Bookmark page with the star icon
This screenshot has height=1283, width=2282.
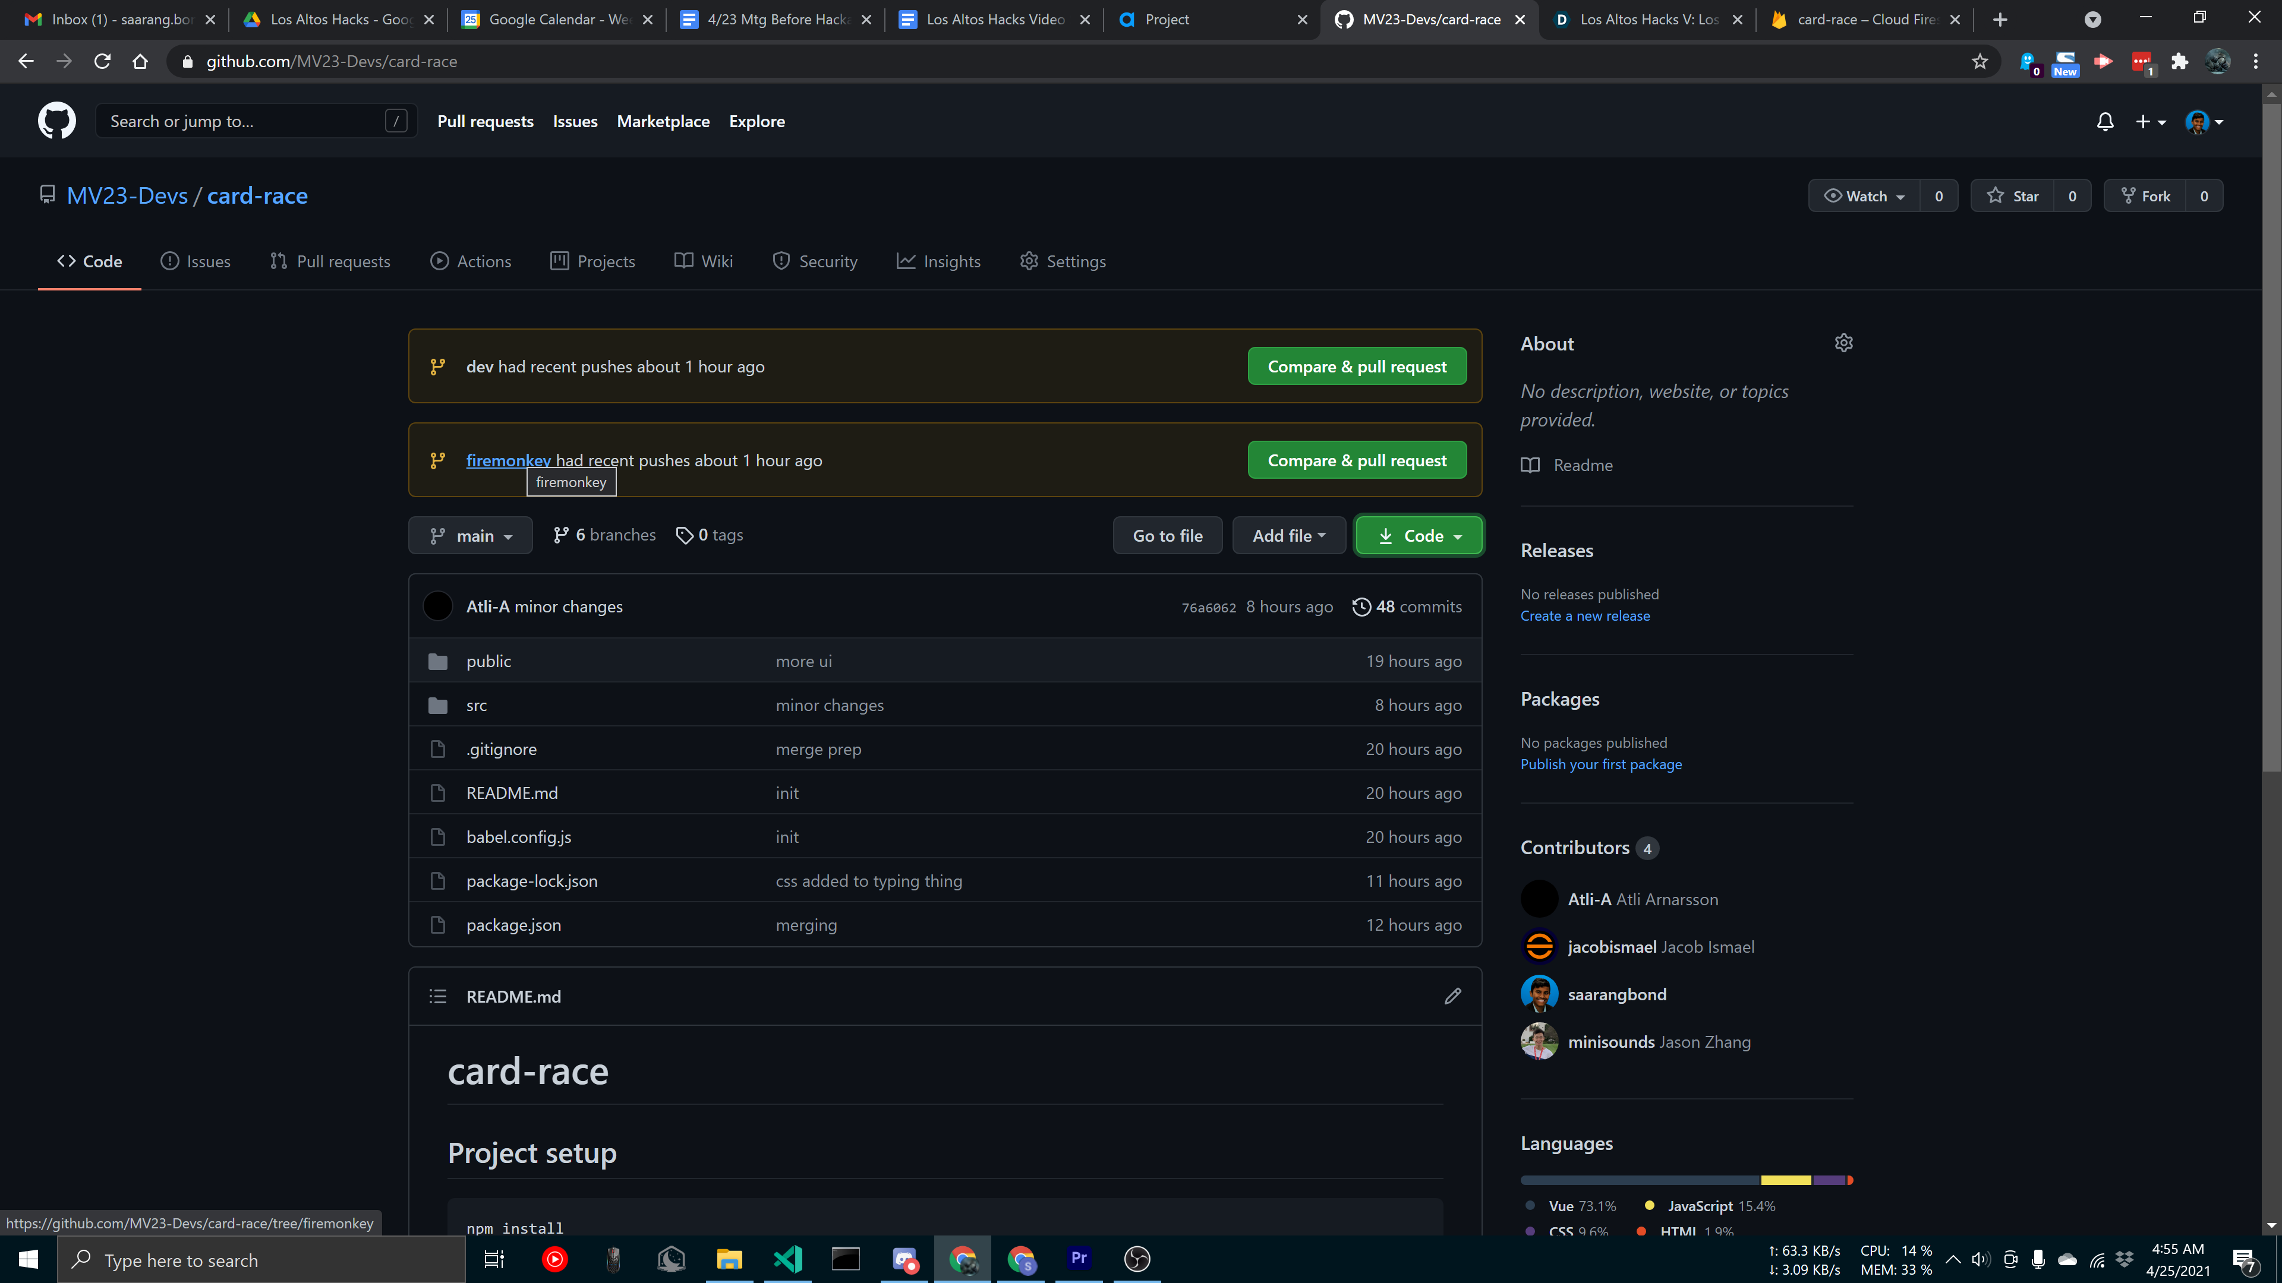(1979, 61)
